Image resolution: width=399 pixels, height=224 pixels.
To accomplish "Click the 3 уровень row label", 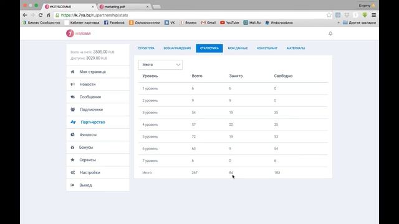I will click(150, 113).
